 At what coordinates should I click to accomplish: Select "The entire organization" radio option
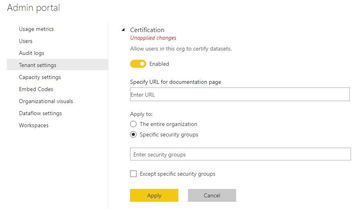click(x=133, y=124)
